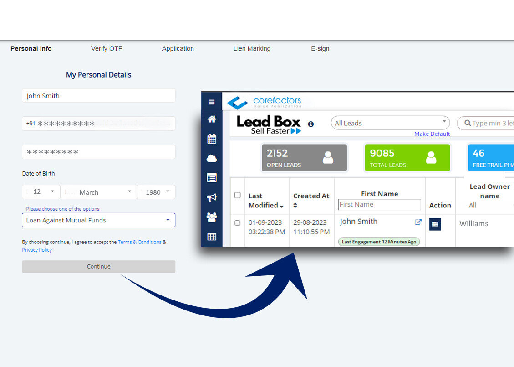Click the Make Default link
Image resolution: width=514 pixels, height=367 pixels.
coord(432,134)
